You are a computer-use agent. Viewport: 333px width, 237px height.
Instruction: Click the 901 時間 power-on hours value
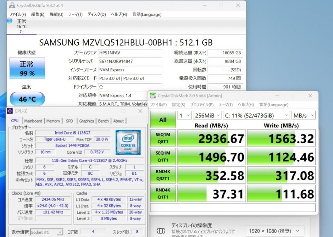click(225, 87)
